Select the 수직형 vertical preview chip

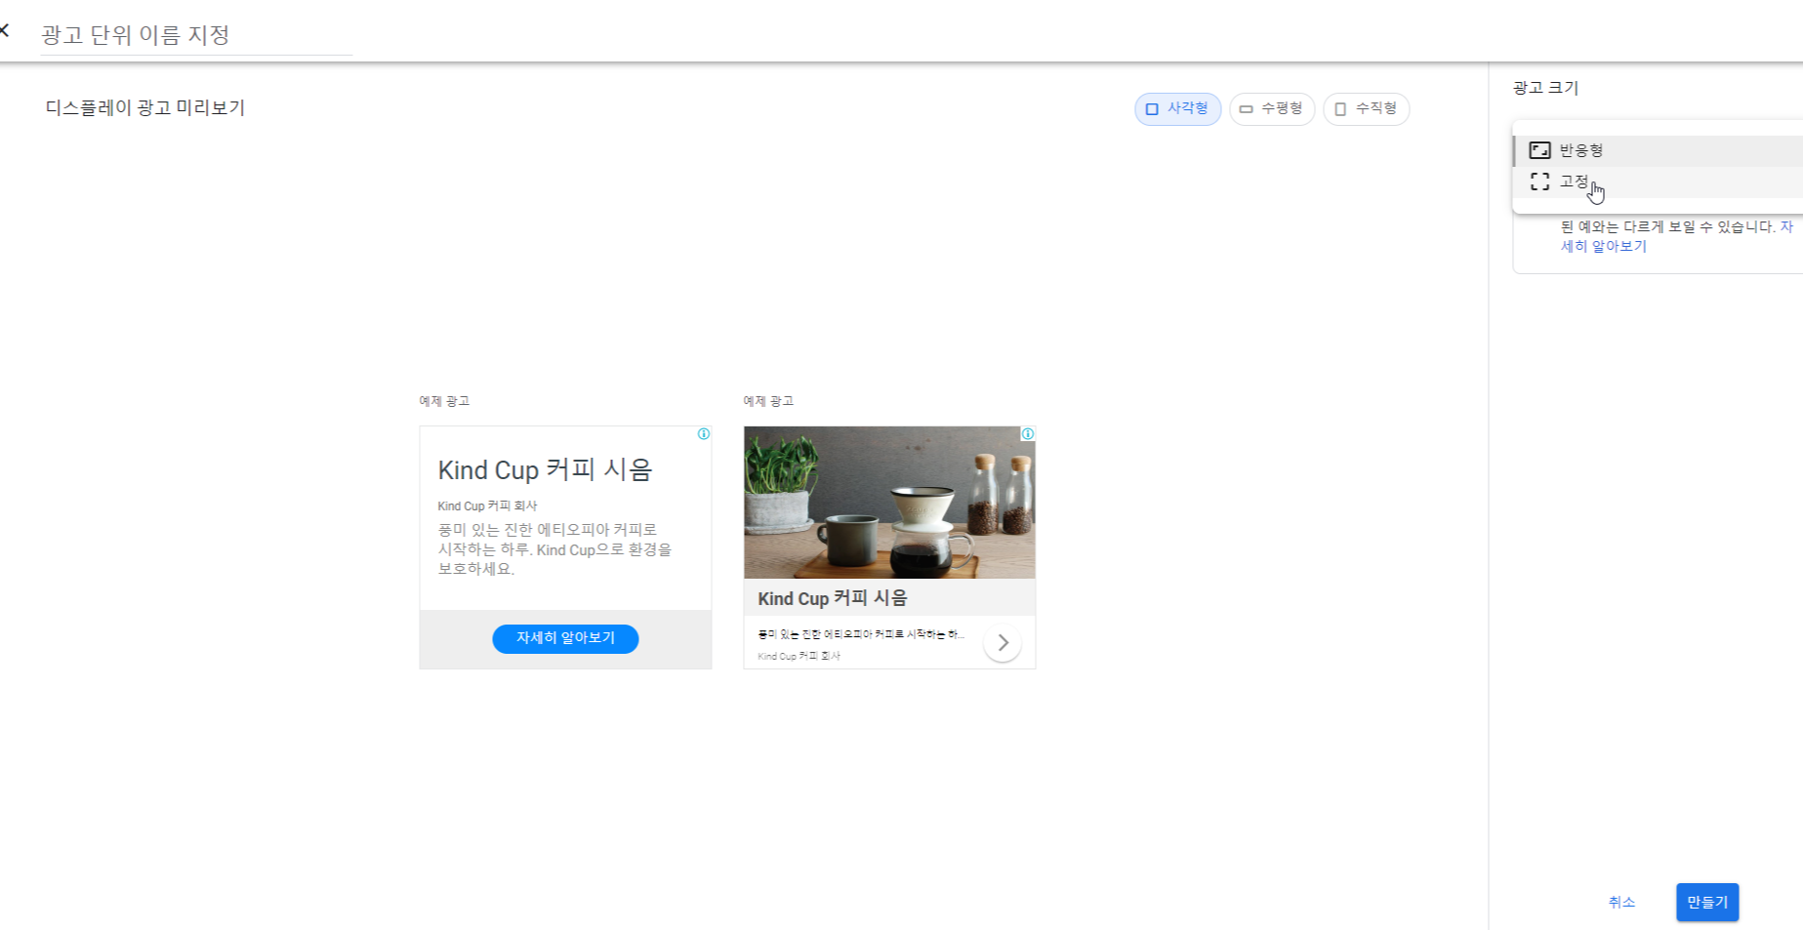pos(1366,108)
